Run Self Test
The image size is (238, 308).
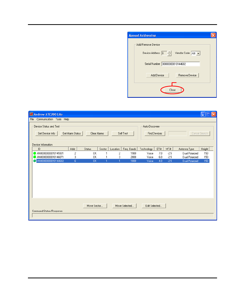(123, 133)
